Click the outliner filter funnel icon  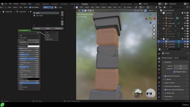[187, 7]
